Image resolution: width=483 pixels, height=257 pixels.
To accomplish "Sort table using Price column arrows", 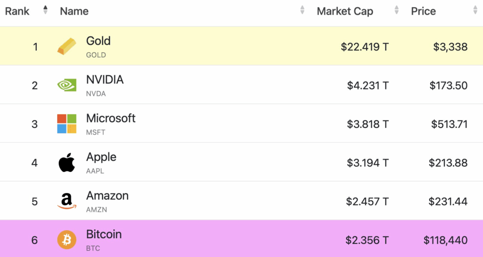I will pos(475,10).
